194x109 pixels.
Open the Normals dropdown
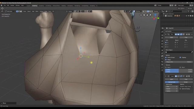[190, 8]
